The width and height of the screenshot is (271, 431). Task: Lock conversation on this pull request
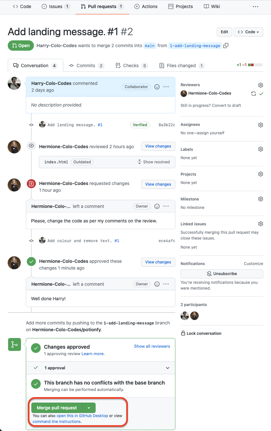pos(201,334)
